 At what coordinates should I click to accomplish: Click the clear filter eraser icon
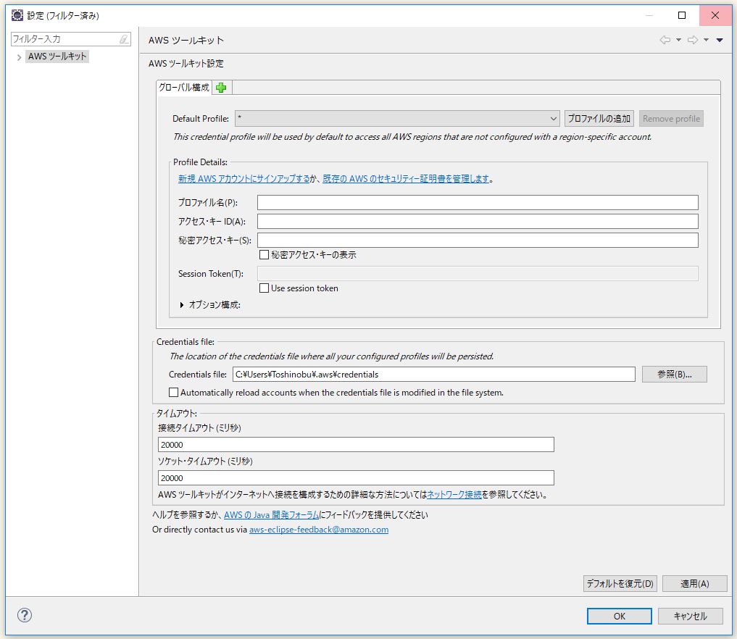124,39
